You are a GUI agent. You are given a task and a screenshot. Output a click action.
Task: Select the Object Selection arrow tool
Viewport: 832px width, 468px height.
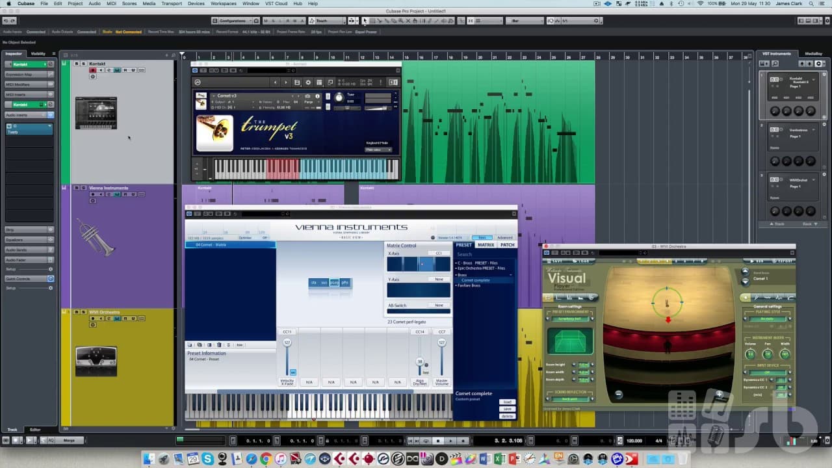365,21
